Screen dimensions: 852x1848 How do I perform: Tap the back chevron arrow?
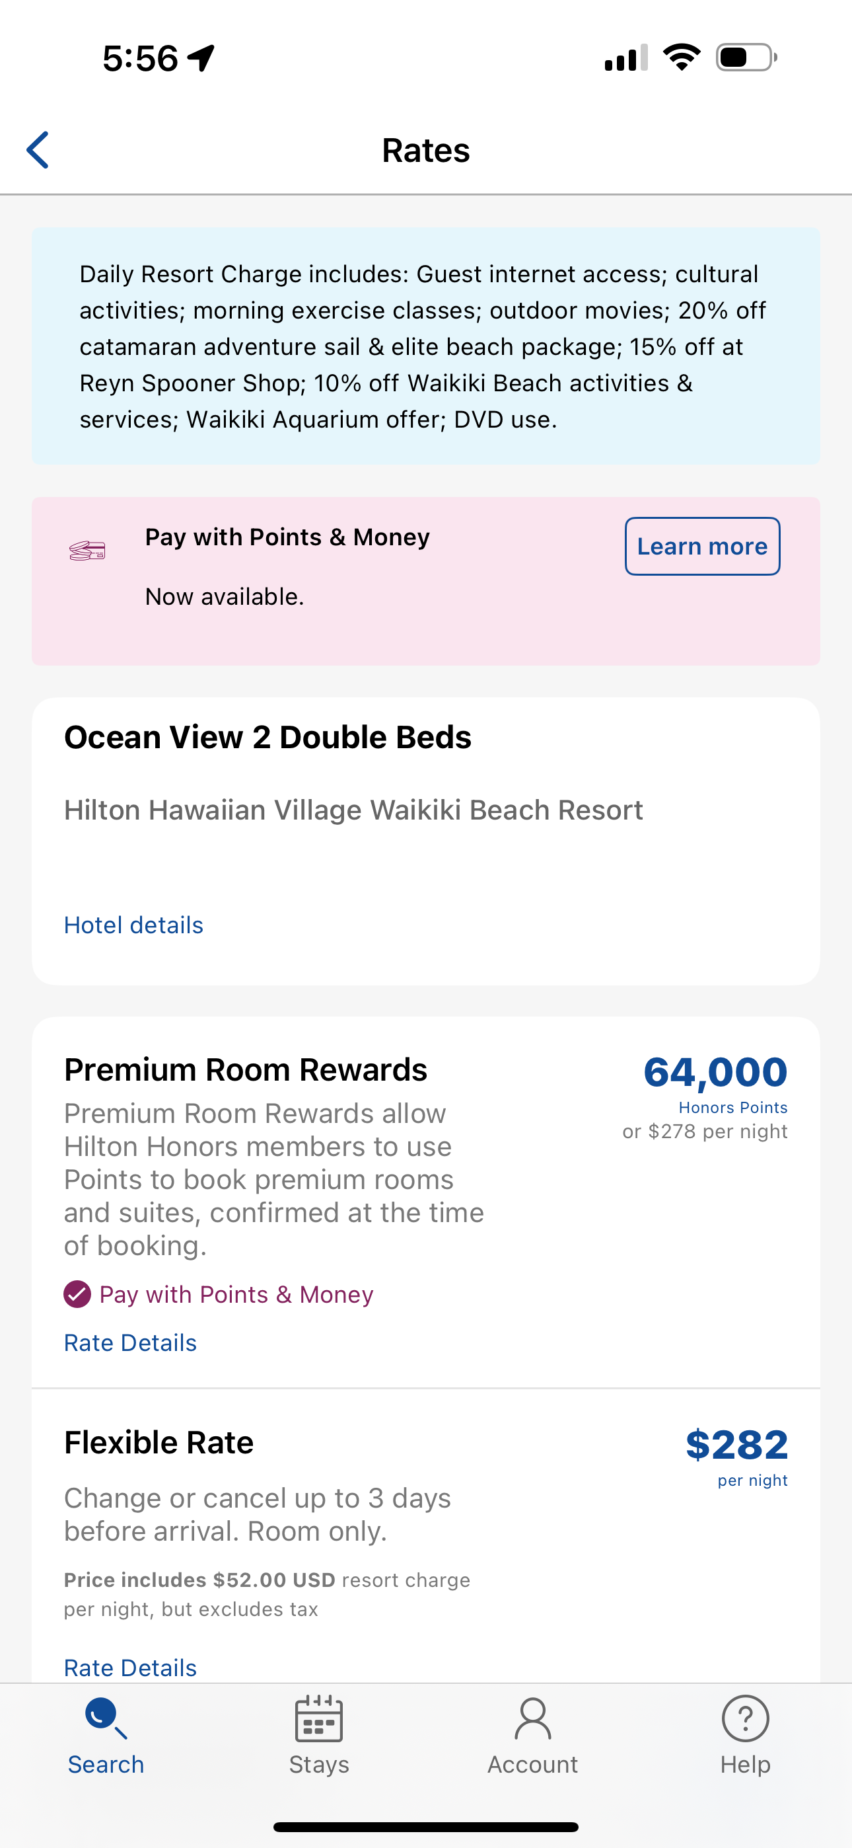[x=37, y=150]
